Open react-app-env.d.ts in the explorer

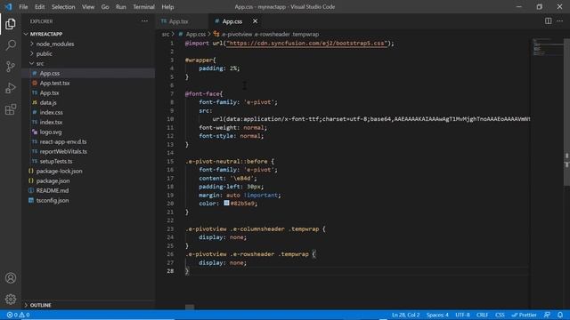tap(63, 142)
